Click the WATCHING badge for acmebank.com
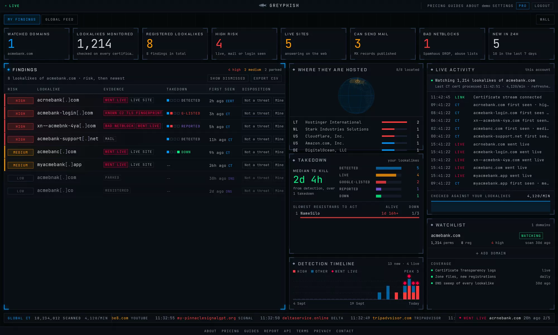 pyautogui.click(x=531, y=236)
